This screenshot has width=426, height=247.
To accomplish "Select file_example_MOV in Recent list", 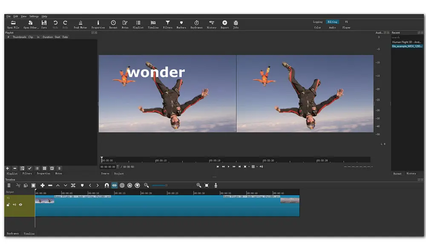I will coord(407,46).
